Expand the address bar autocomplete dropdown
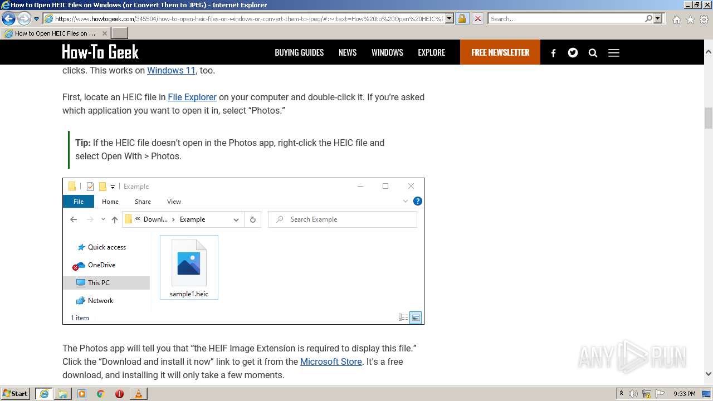 click(x=450, y=18)
